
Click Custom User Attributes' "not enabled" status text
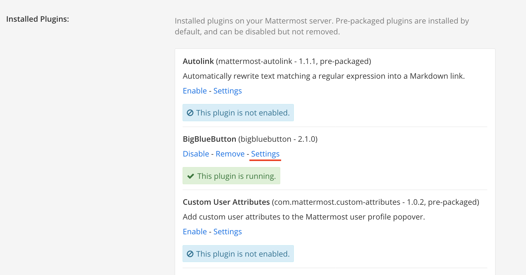pos(243,254)
